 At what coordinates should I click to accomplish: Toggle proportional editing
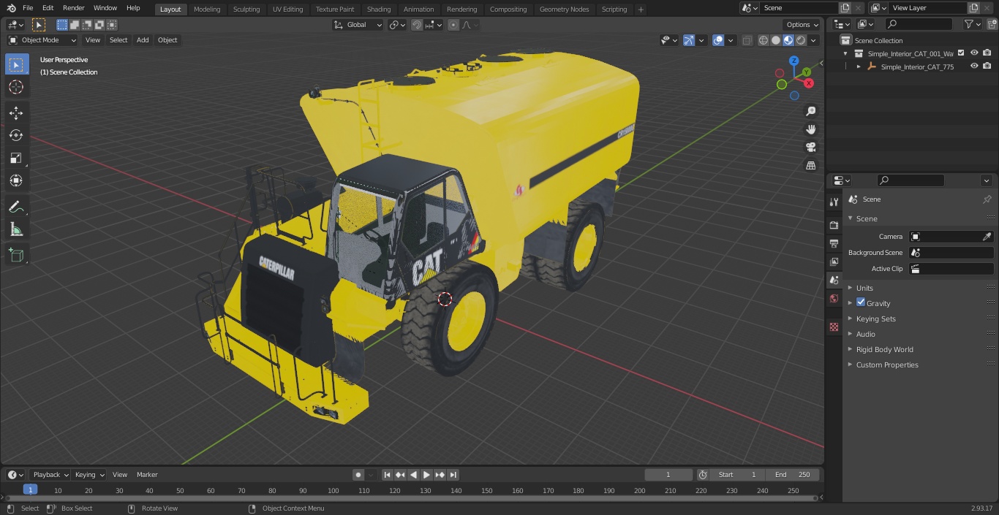click(x=453, y=25)
